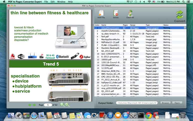
Task: Open System Preferences gear in dock
Action: click(x=133, y=116)
